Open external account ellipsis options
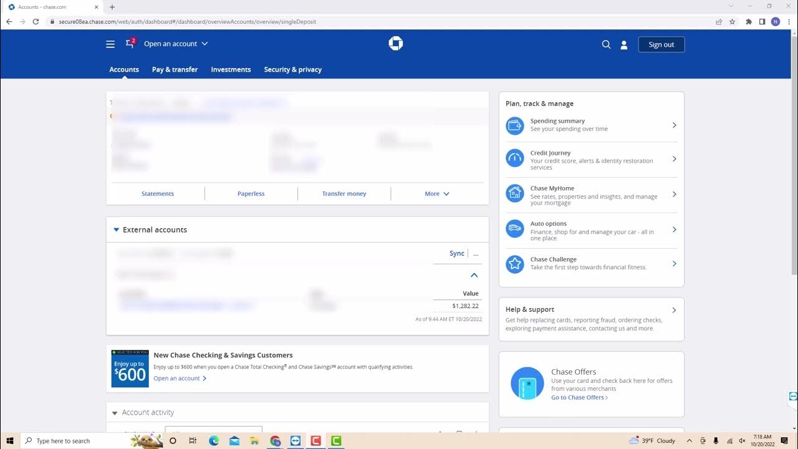Image resolution: width=798 pixels, height=449 pixels. pyautogui.click(x=476, y=254)
